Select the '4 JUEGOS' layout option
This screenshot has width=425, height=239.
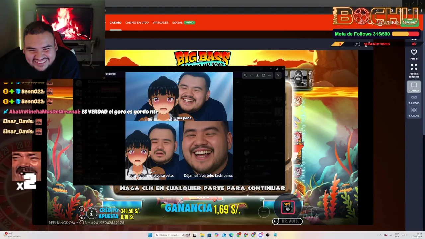pos(414,112)
